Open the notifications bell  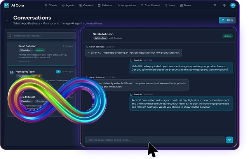(x=215, y=5)
